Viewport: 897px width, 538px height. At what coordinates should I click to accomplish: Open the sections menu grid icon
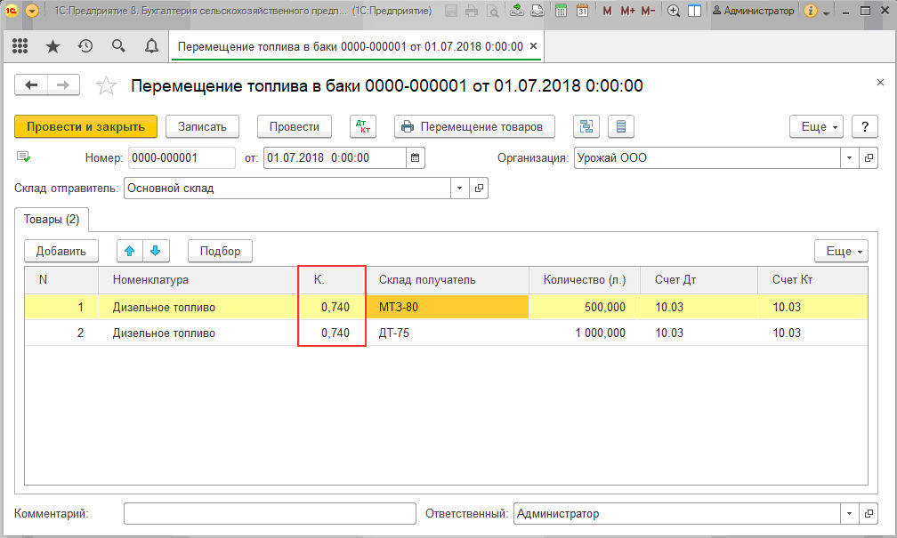point(20,46)
